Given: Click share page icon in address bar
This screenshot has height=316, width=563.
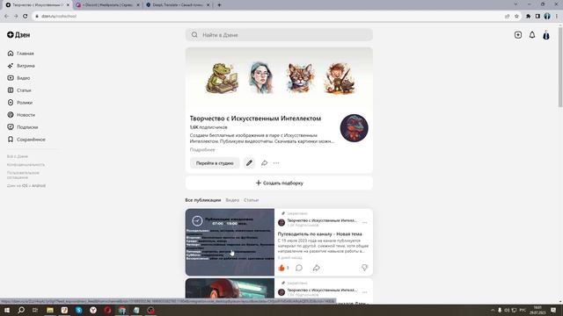Looking at the screenshot, I should tap(507, 16).
